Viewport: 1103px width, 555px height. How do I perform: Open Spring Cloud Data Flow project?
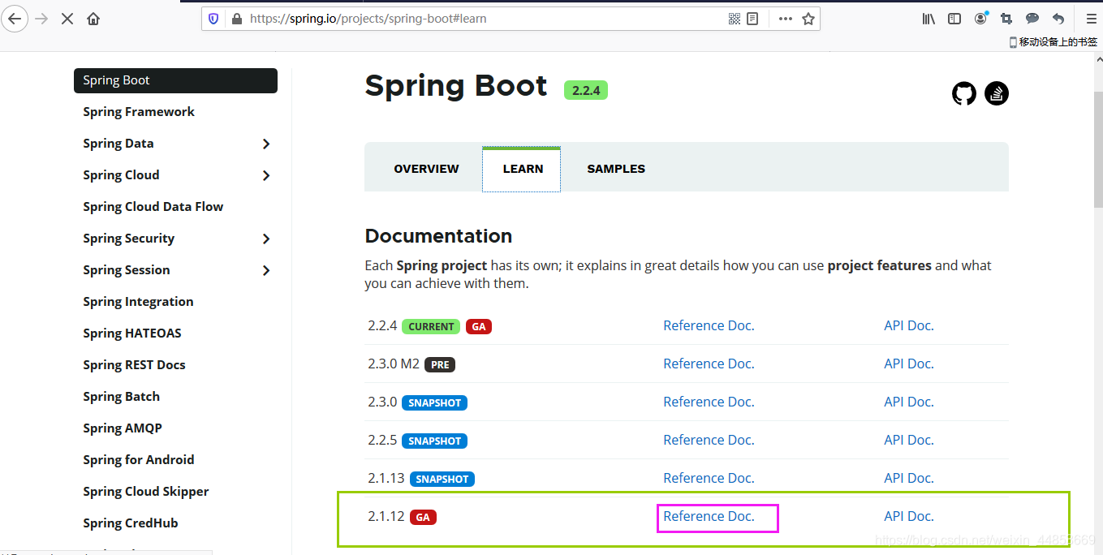click(x=153, y=207)
